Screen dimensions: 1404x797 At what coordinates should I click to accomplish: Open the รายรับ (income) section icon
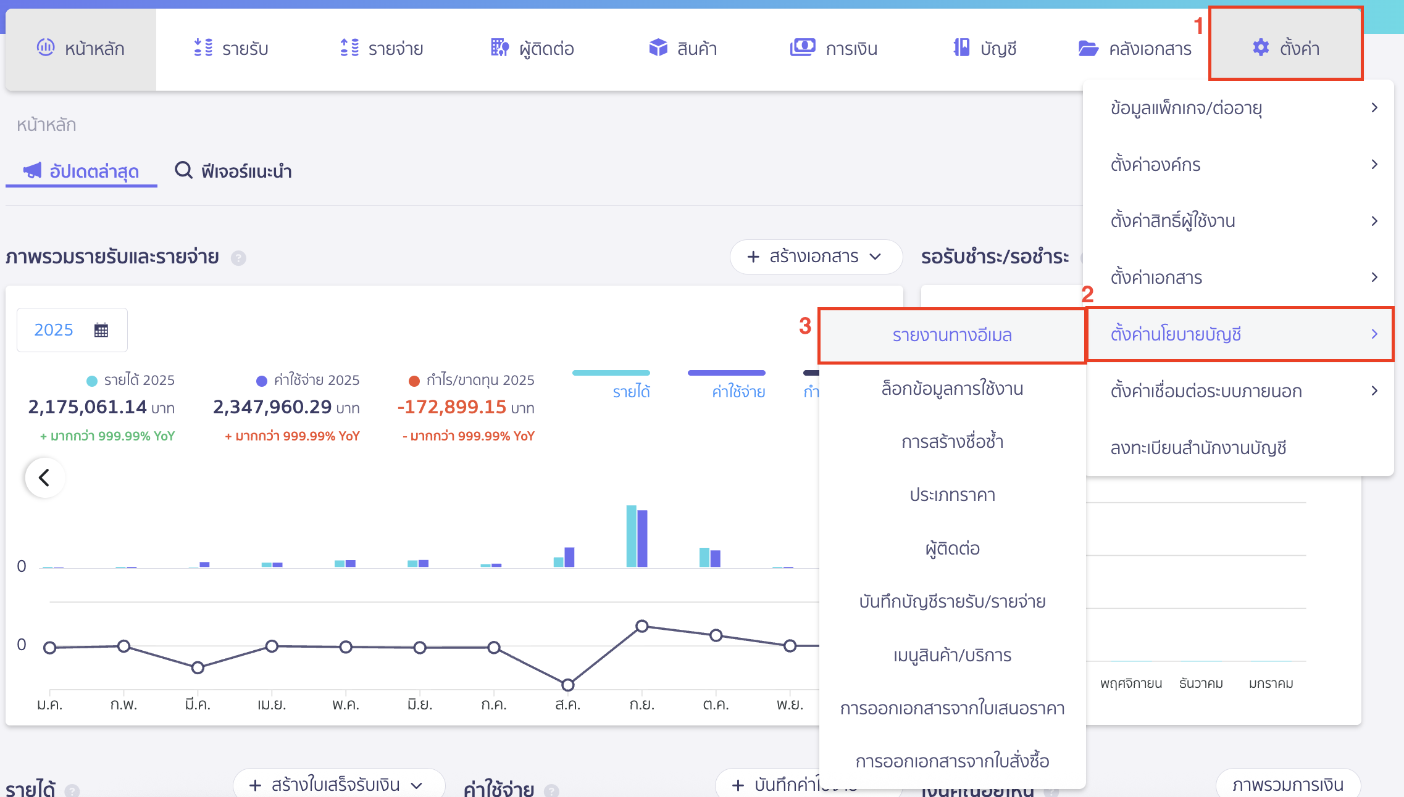click(203, 47)
